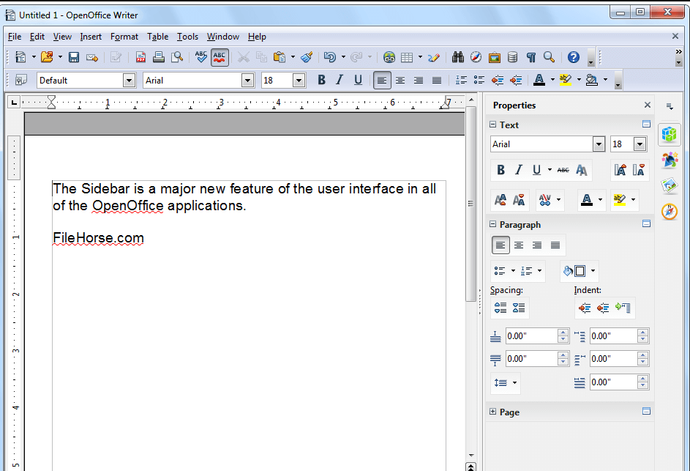The image size is (690, 471).
Task: Open the Format menu
Action: coord(124,37)
